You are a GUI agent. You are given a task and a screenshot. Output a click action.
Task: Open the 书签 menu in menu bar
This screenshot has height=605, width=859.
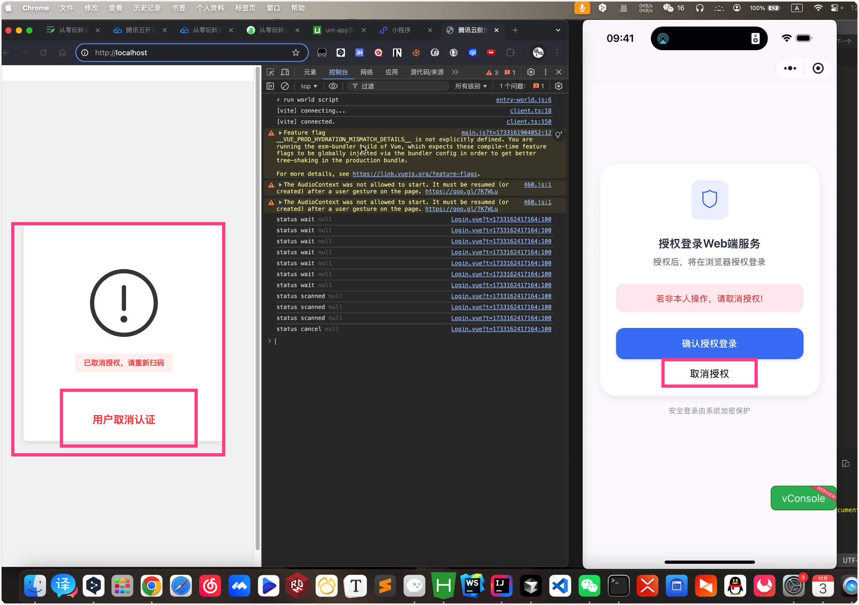(x=179, y=8)
